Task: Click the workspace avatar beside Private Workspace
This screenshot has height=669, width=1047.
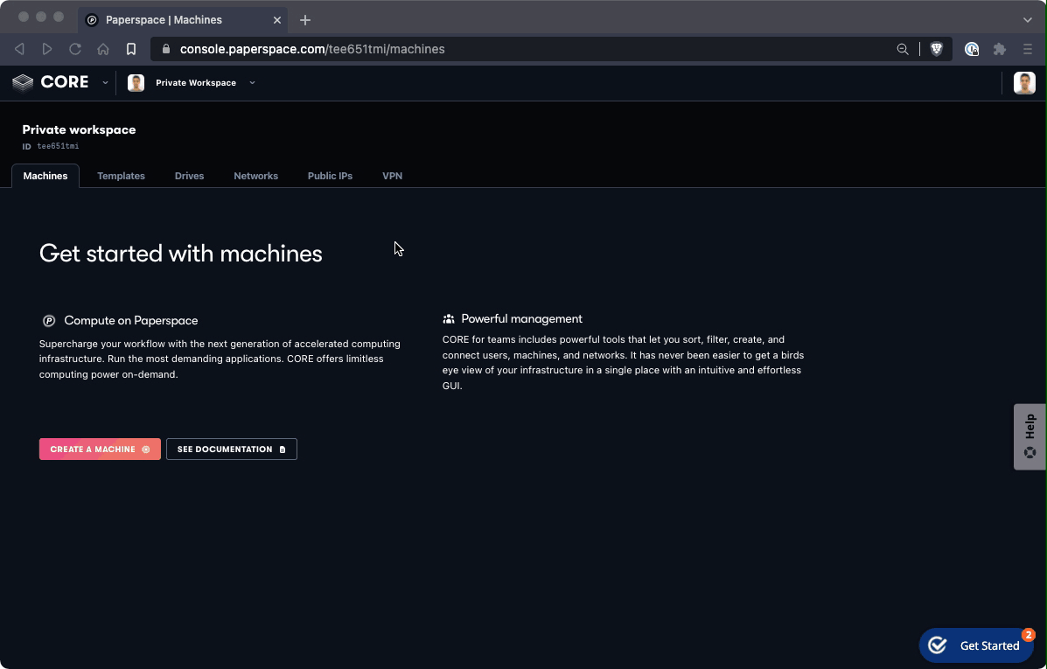Action: 136,83
